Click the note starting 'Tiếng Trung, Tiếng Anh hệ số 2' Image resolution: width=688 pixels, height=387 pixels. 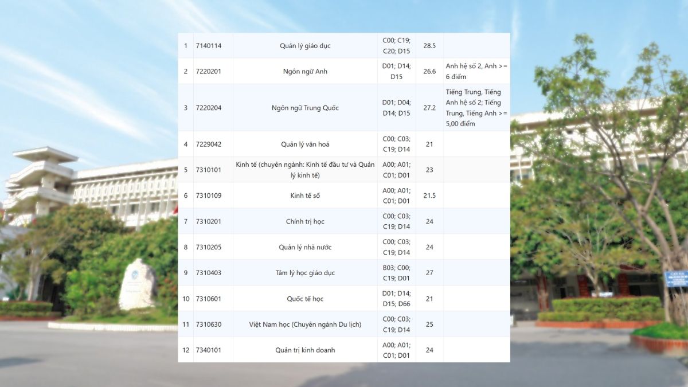coord(476,108)
